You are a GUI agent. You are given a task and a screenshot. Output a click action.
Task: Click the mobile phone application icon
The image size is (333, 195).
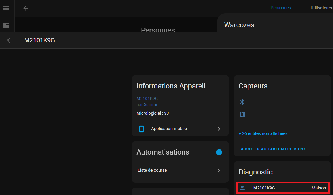(x=142, y=129)
